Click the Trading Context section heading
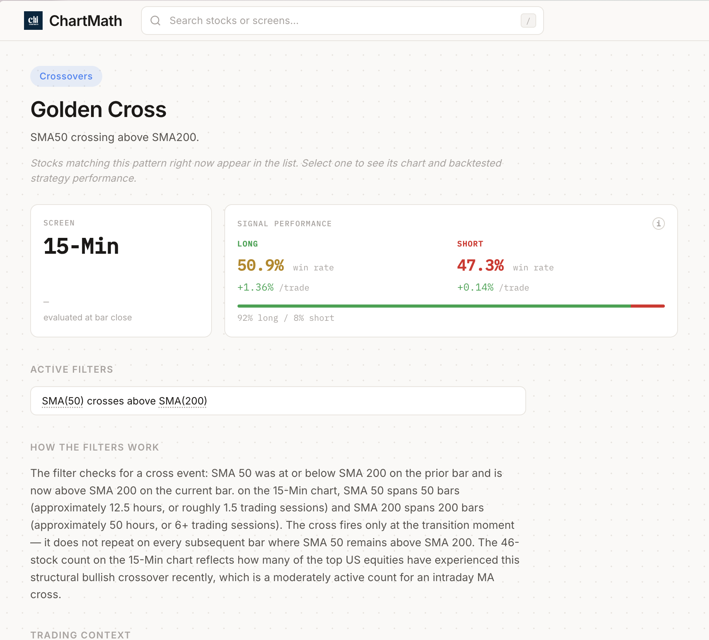This screenshot has width=709, height=640. coord(81,635)
